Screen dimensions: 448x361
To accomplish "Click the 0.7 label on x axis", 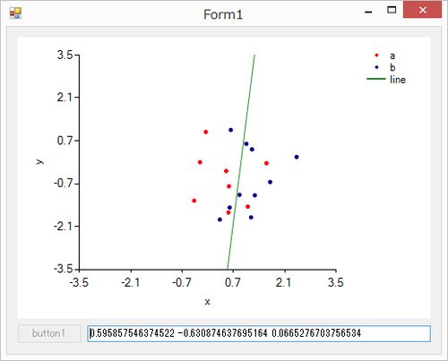I will pos(233,282).
